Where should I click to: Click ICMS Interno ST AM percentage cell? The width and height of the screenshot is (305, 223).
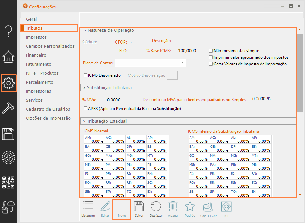tap(199, 139)
